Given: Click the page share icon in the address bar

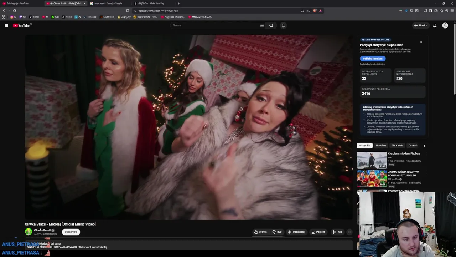Looking at the screenshot, I should click(308, 11).
